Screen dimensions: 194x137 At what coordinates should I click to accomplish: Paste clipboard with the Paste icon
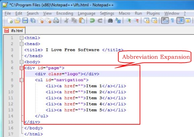pos(82,20)
